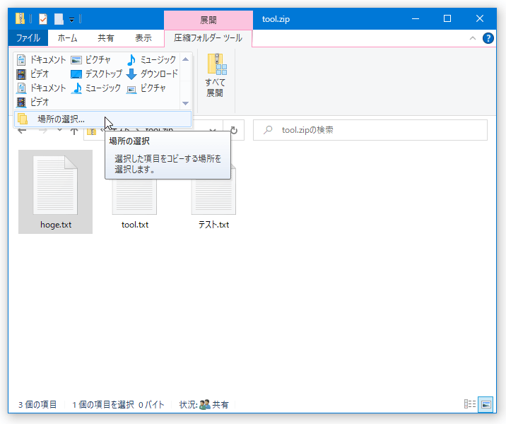Select ミュージック in the top gallery row

[x=151, y=59]
